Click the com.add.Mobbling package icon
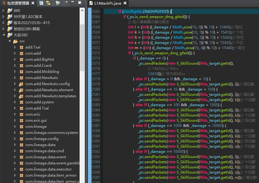The width and height of the screenshot is (259, 183). pyautogui.click(x=21, y=72)
